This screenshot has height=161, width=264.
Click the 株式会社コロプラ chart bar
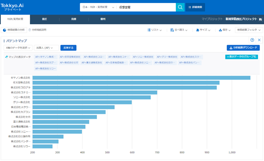[125, 88]
